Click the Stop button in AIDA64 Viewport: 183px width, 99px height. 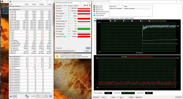pos(103,97)
